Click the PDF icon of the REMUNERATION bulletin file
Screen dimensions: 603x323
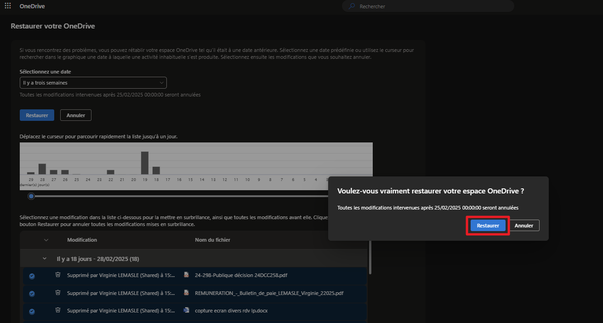pos(186,292)
